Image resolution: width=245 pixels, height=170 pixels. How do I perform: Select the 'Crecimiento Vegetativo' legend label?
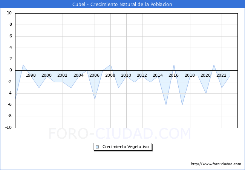(x=126, y=147)
